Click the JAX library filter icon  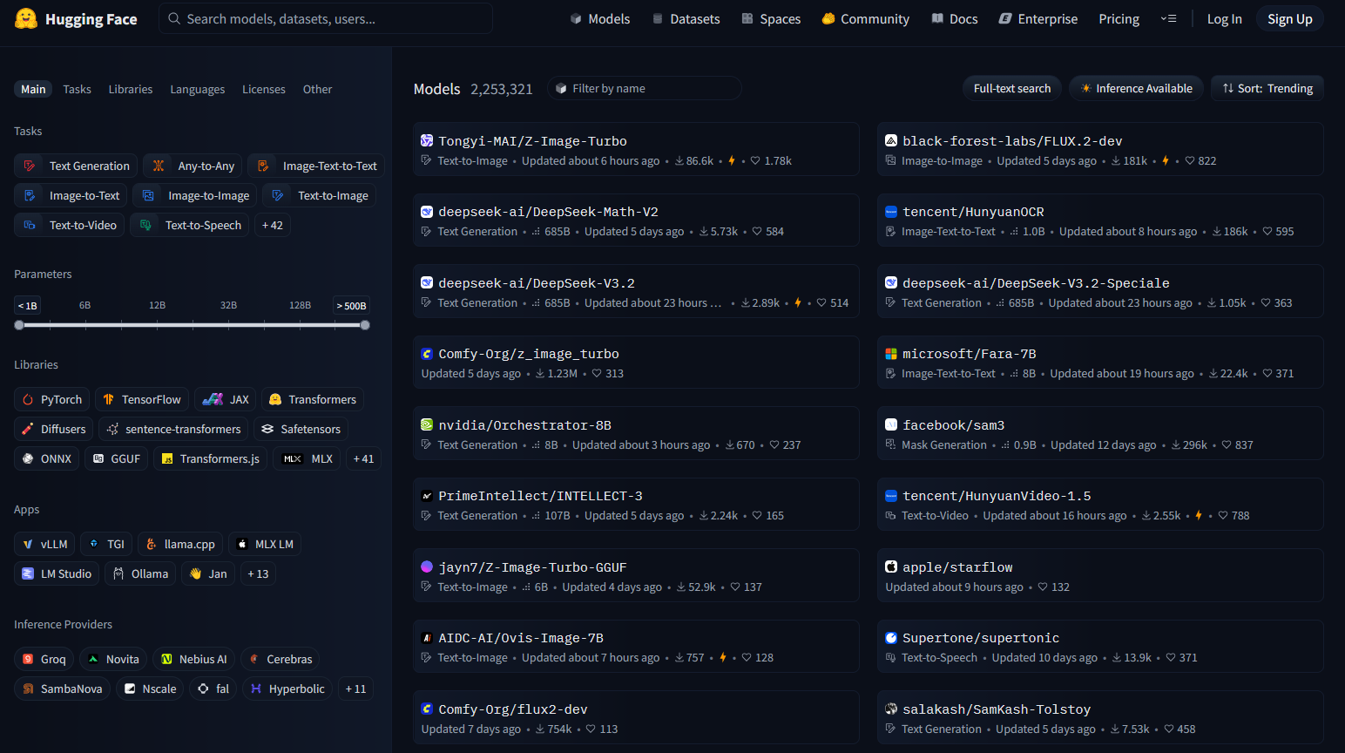pos(213,400)
